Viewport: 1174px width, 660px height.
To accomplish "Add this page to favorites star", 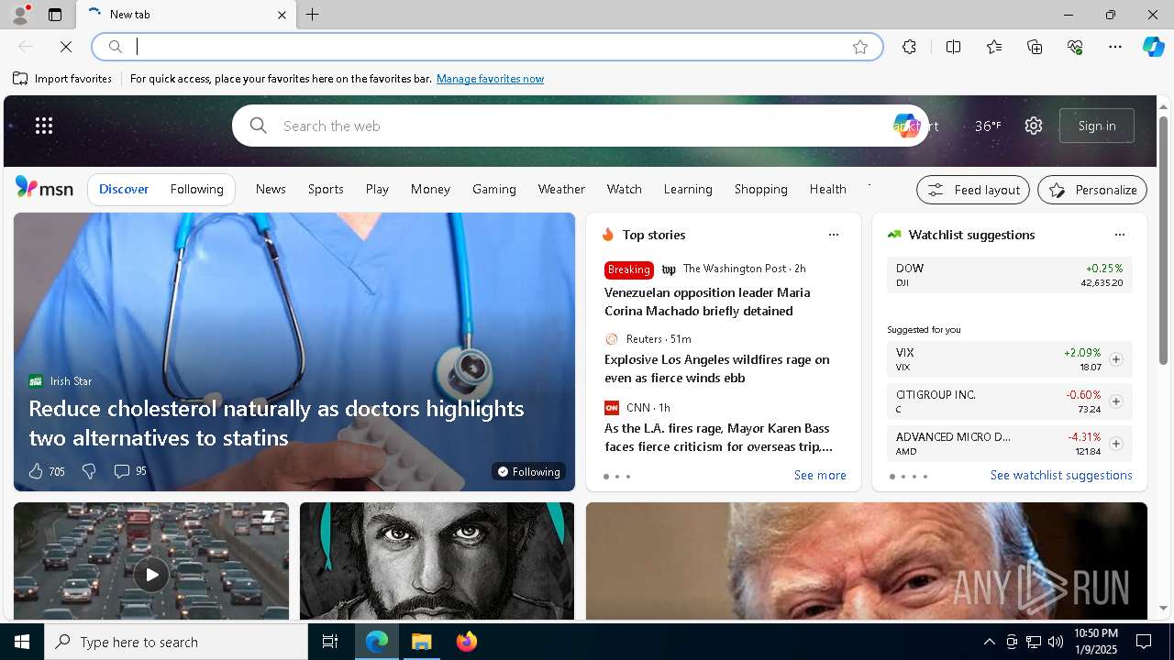I will [859, 47].
